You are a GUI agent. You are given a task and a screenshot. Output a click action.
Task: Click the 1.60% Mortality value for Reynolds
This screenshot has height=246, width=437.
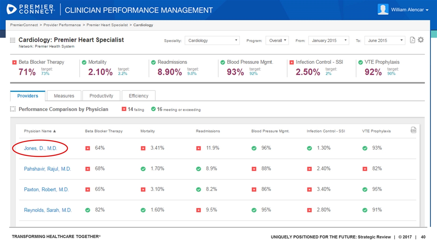click(x=157, y=210)
